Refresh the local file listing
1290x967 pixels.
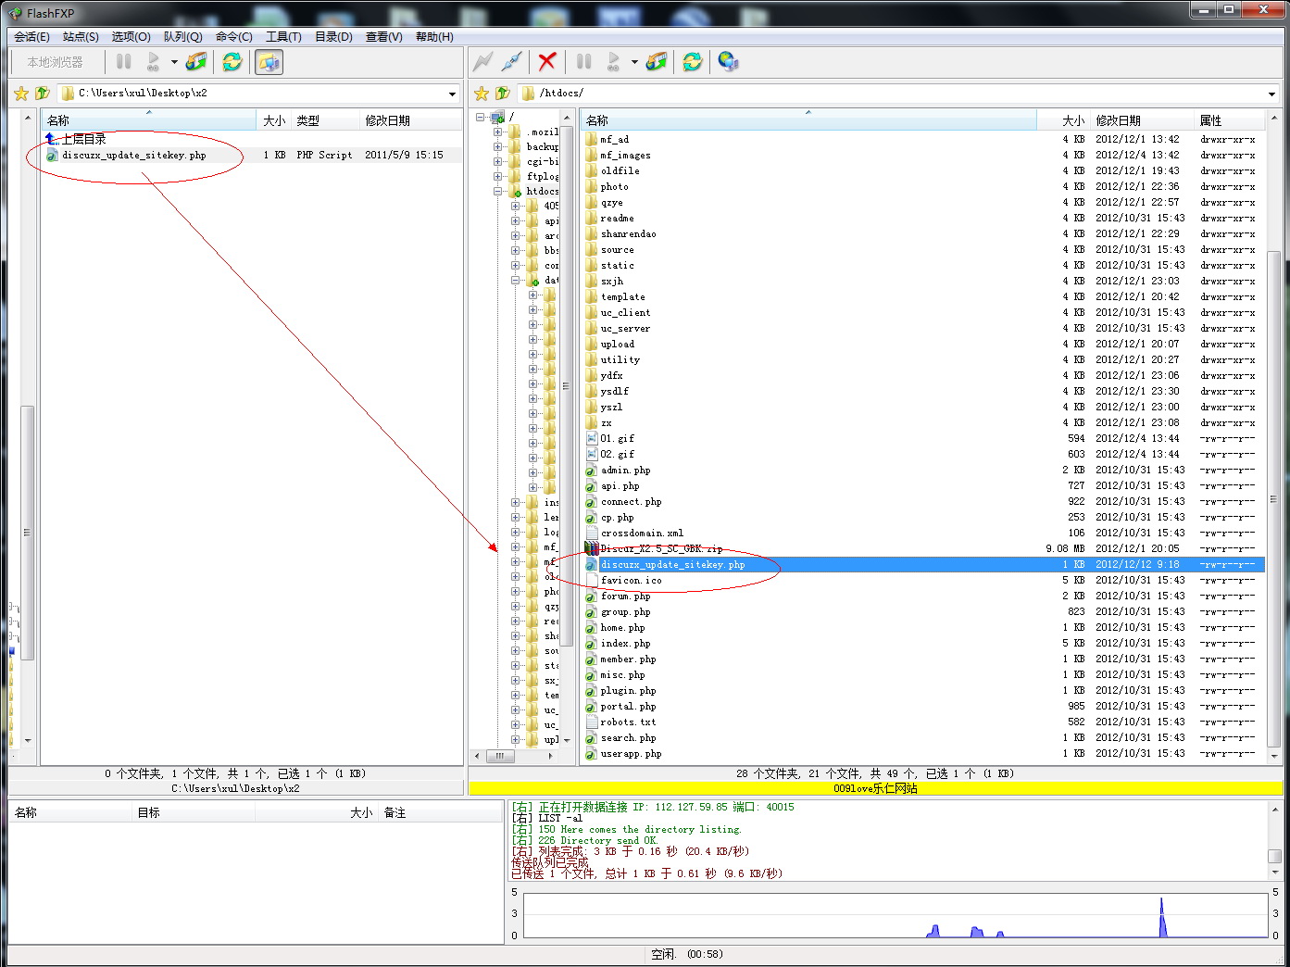pos(232,62)
